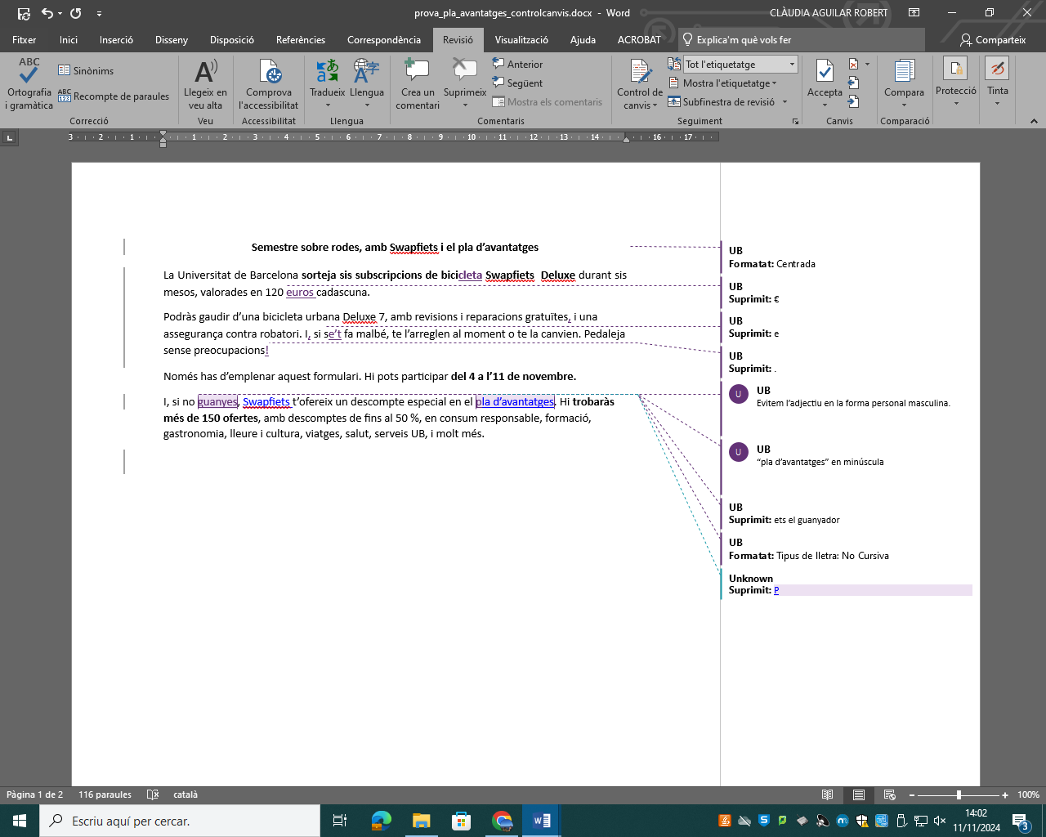The width and height of the screenshot is (1046, 837).
Task: Expand the Compara dropdown
Action: (x=904, y=105)
